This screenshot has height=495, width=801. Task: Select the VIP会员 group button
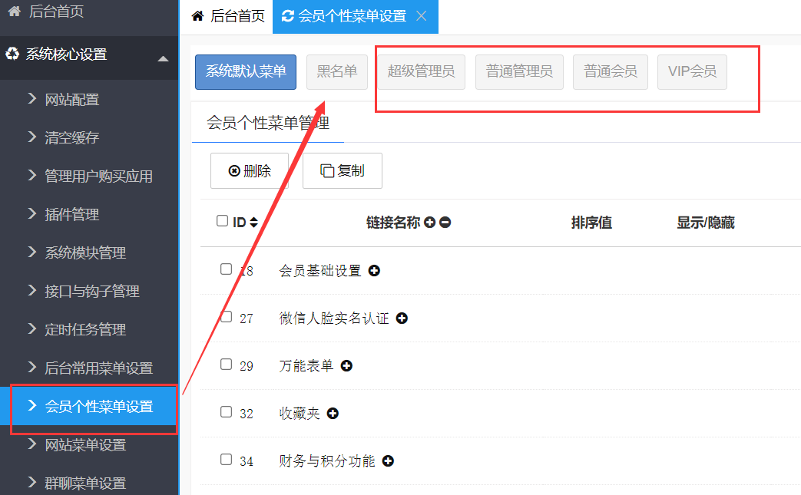click(692, 72)
